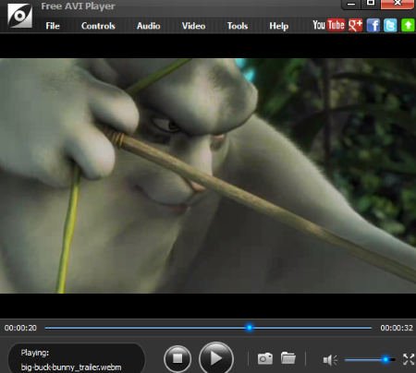This screenshot has height=373, width=416.
Task: Stop playback with the stop button
Action: click(177, 358)
